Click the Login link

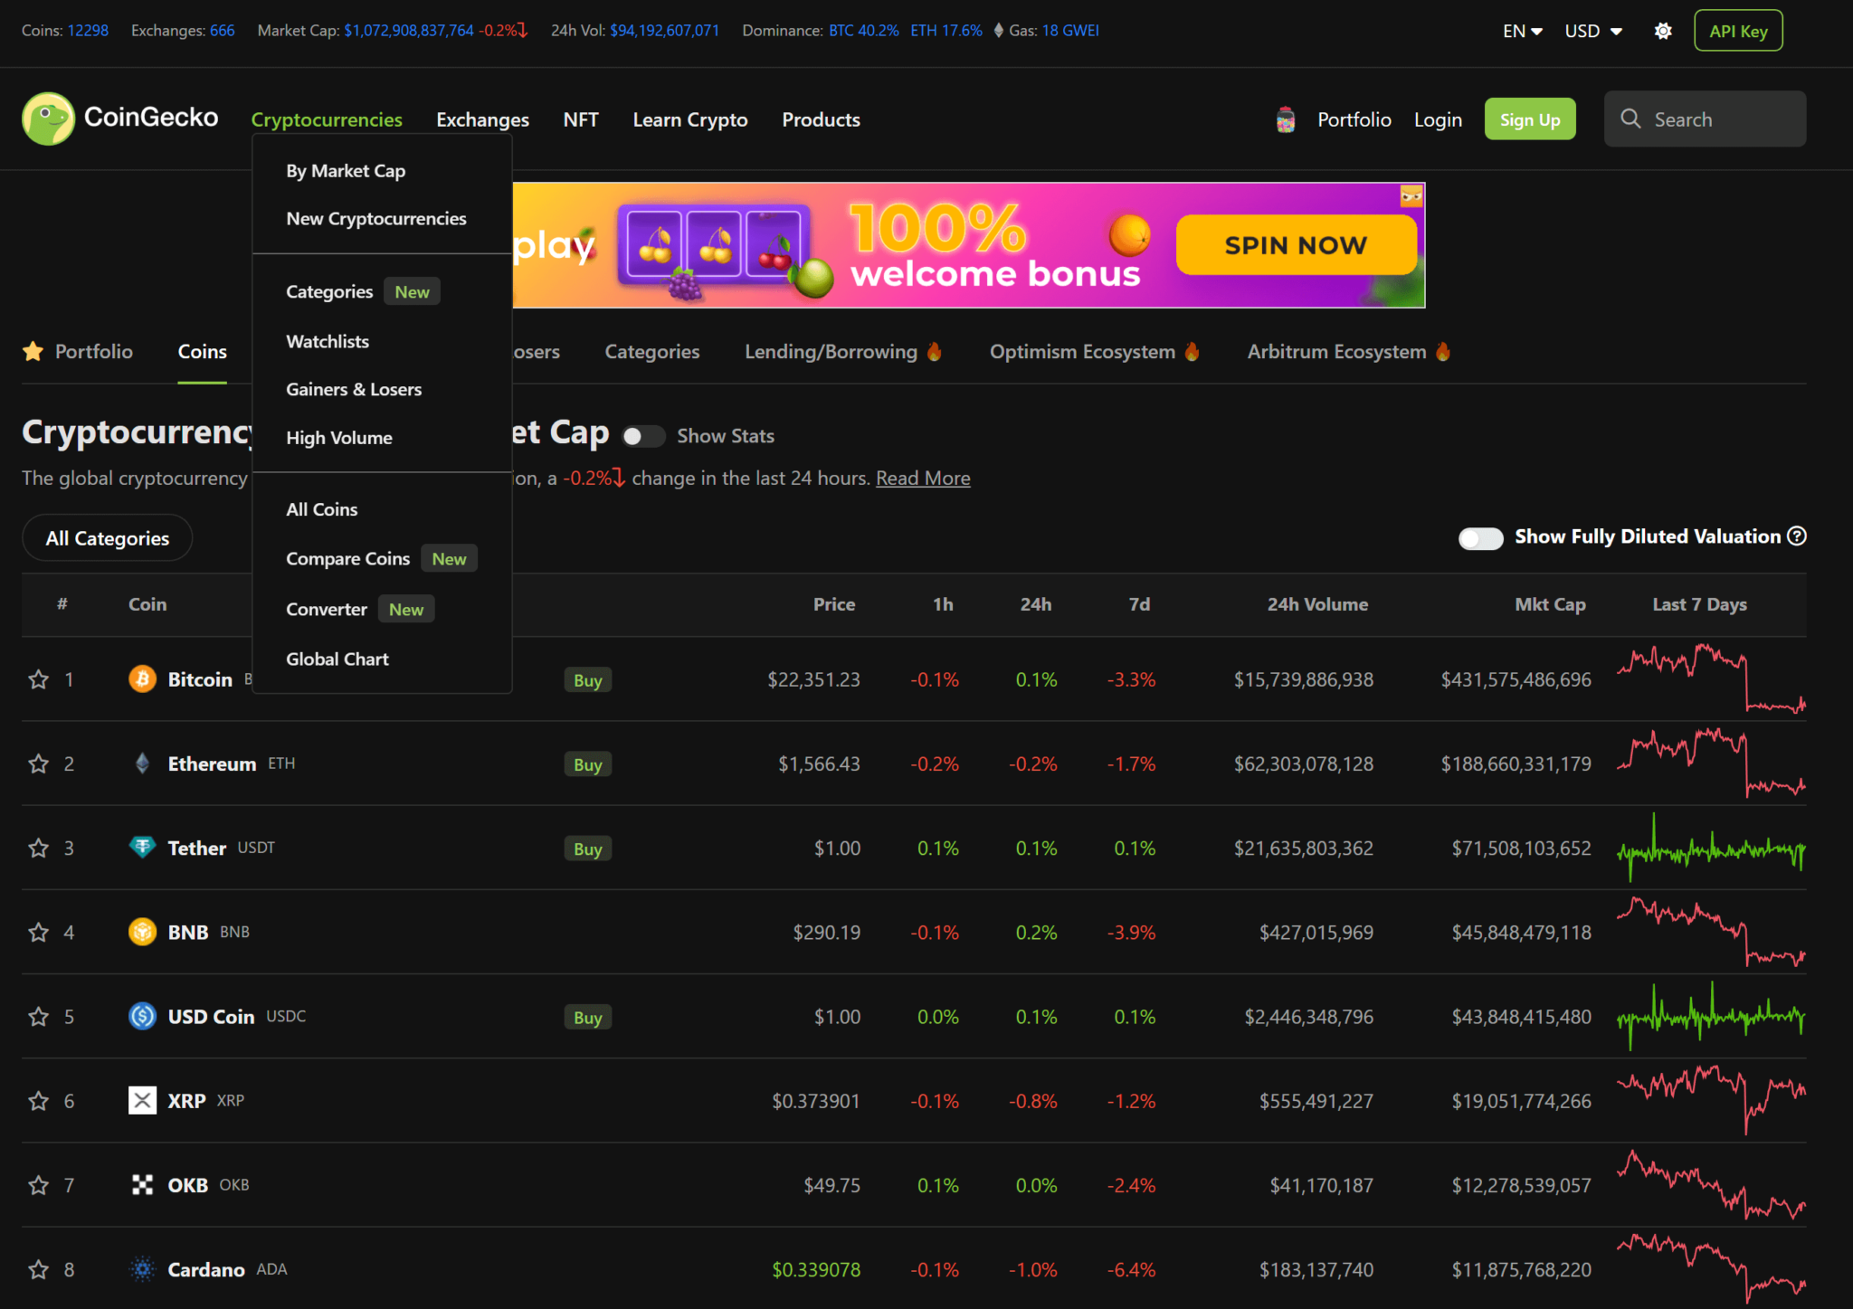1438,119
